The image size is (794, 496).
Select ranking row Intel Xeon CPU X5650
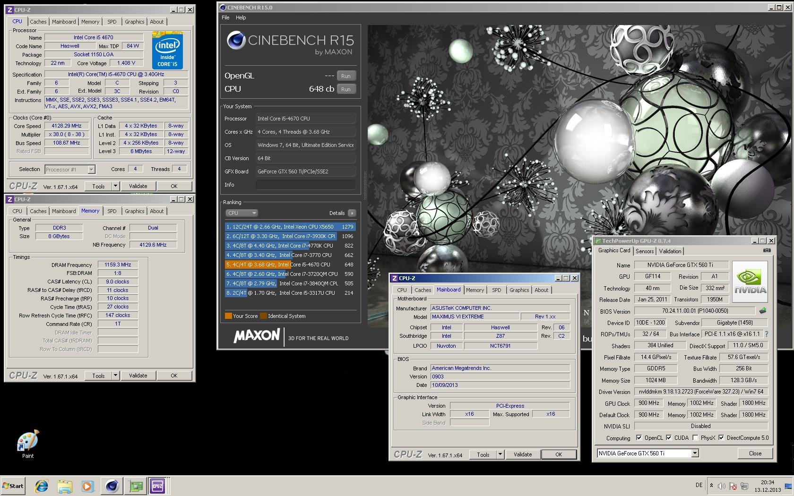(290, 227)
